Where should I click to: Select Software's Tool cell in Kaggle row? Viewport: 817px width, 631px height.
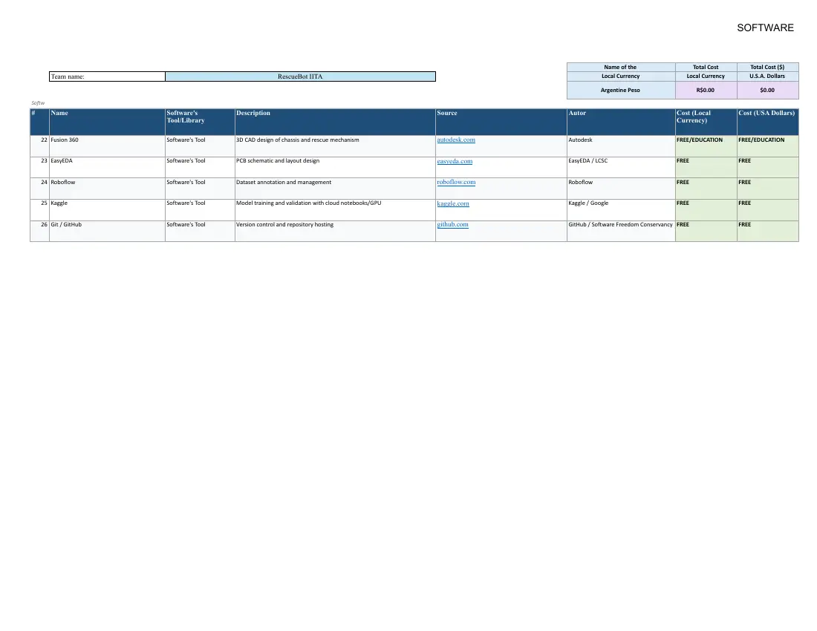tap(200, 210)
